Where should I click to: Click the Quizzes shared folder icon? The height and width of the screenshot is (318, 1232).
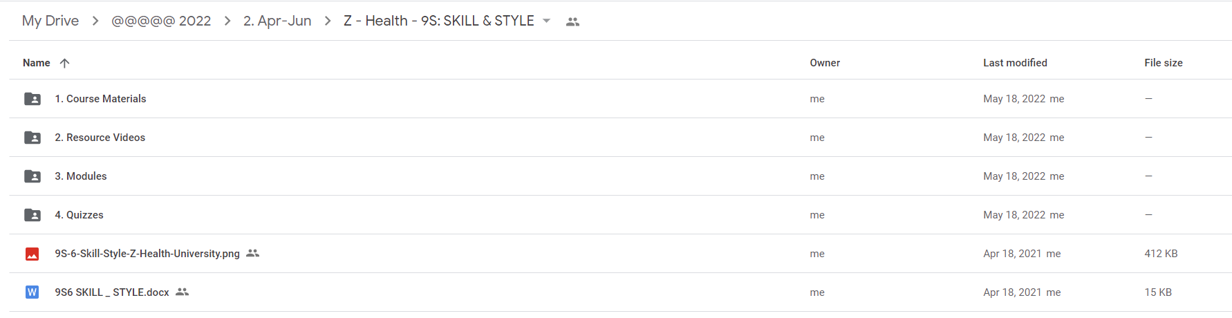pos(32,215)
